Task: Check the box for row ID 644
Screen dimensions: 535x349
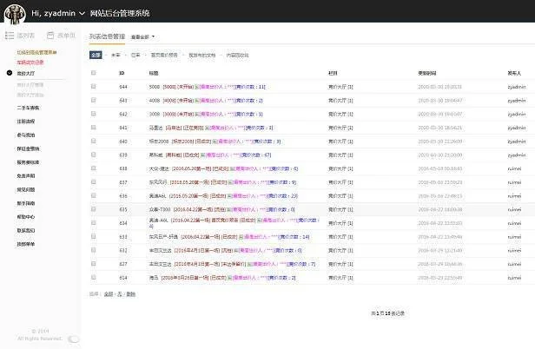Action: click(x=93, y=87)
